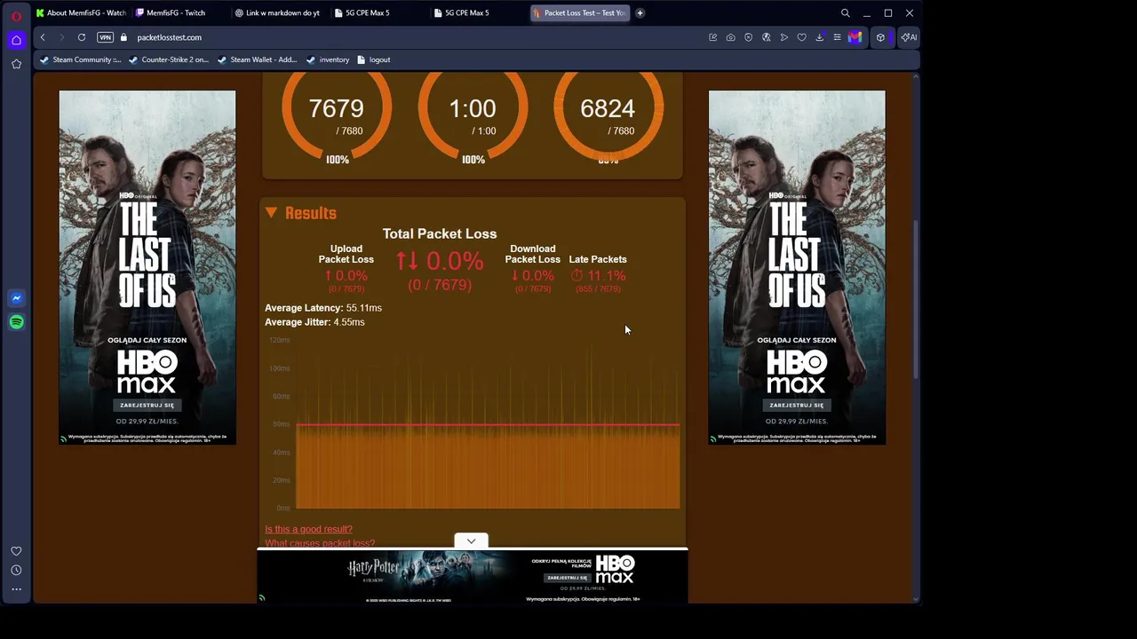Collapse the Results section triangle

[271, 213]
